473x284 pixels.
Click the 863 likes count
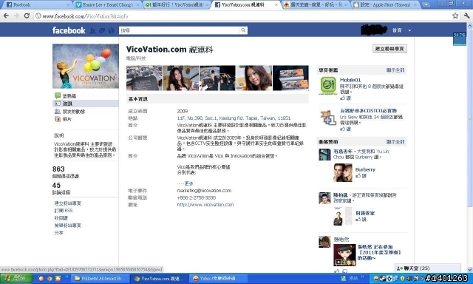tap(58, 169)
